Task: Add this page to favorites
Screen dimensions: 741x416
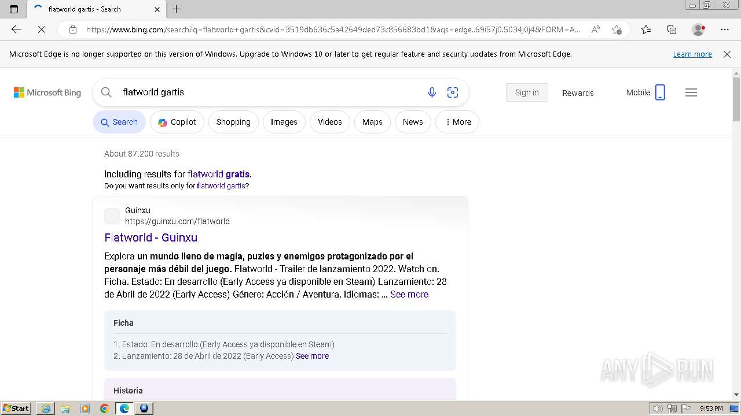Action: point(617,29)
